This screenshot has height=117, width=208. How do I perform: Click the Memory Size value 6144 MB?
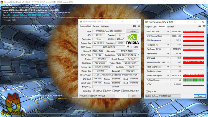click(100, 71)
